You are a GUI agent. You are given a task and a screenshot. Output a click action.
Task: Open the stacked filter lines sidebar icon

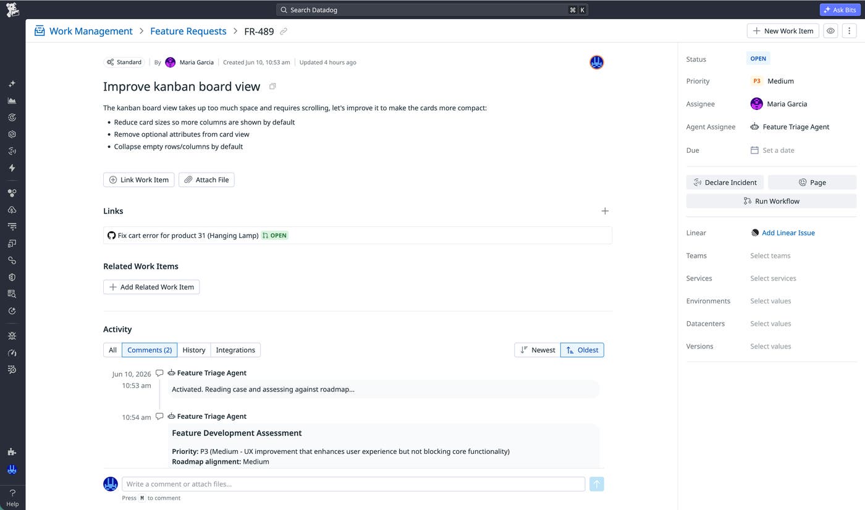(x=12, y=226)
